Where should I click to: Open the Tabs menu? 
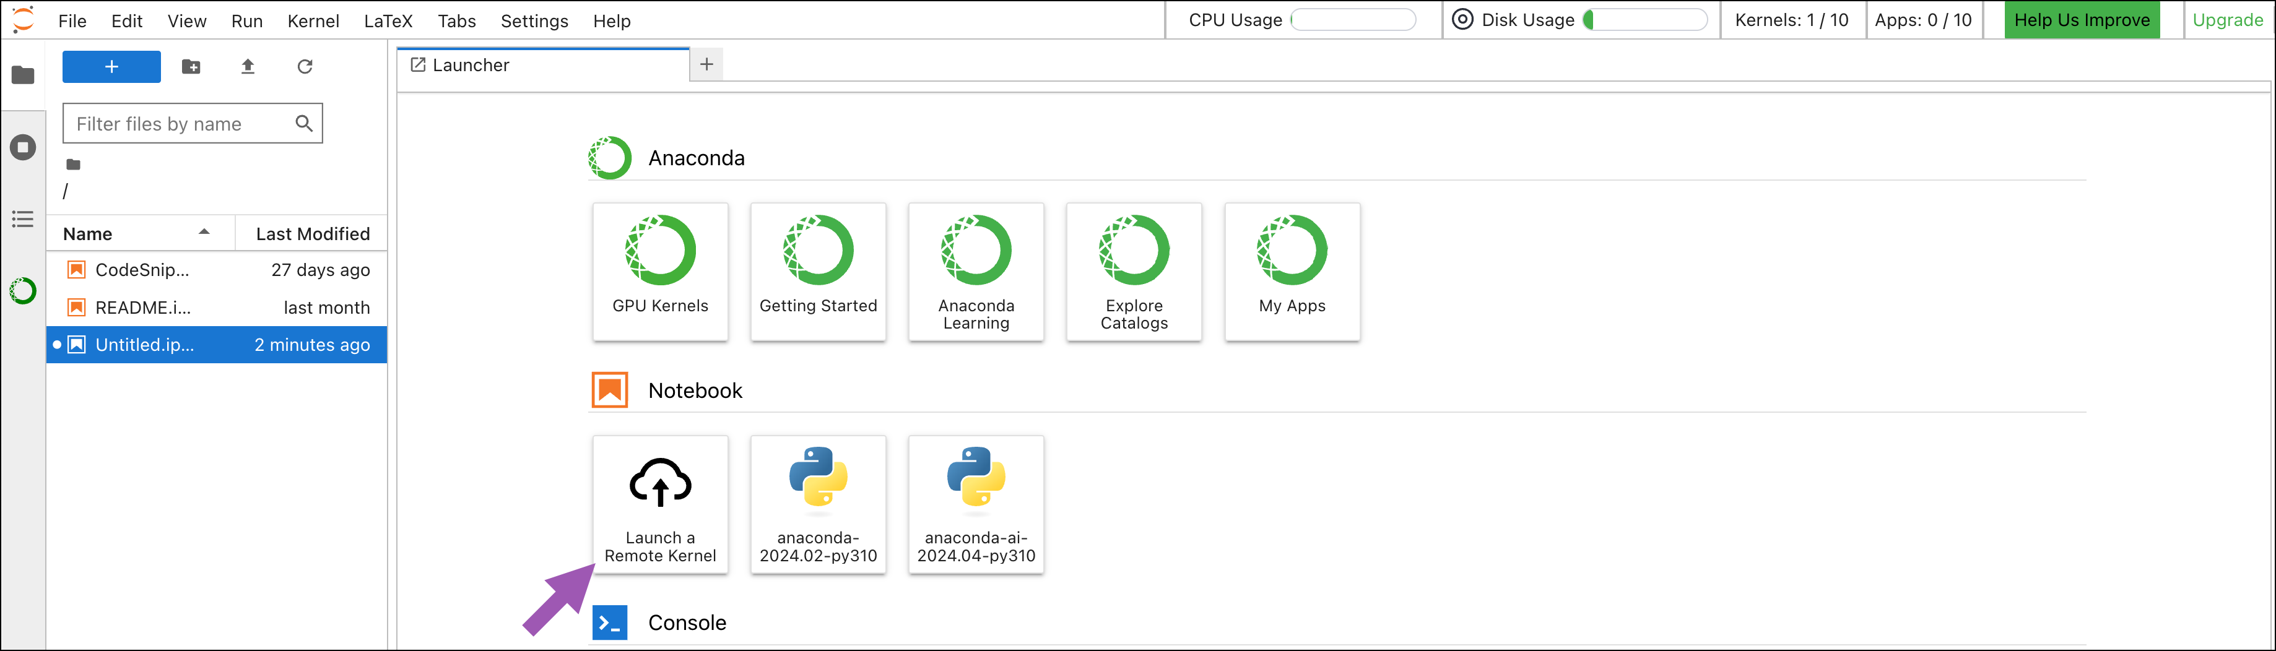[457, 21]
